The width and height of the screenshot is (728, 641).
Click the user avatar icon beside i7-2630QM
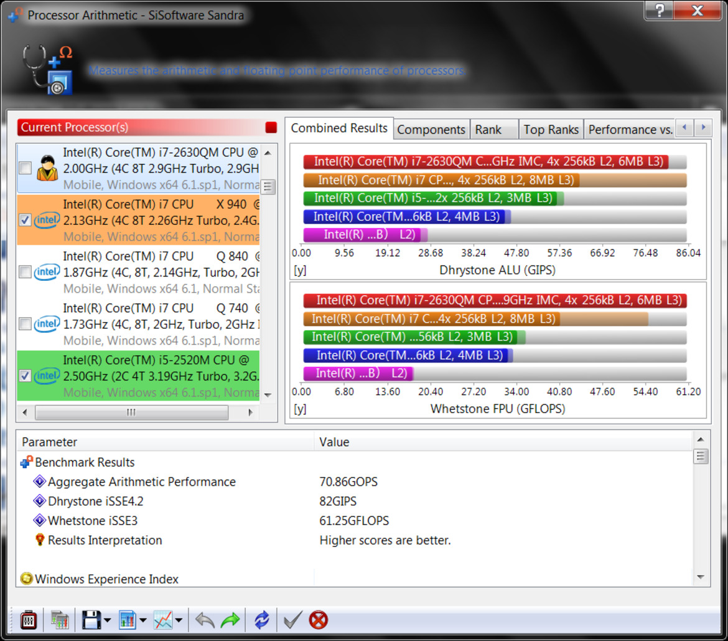pos(47,168)
